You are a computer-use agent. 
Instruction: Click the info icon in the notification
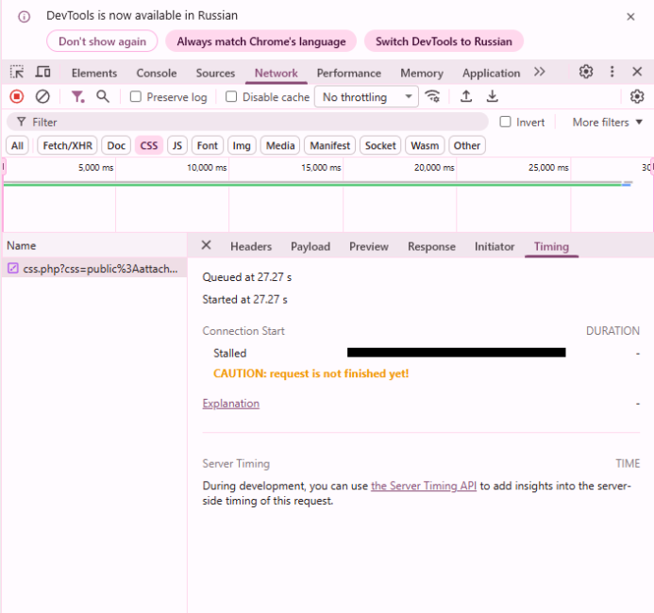[x=25, y=17]
